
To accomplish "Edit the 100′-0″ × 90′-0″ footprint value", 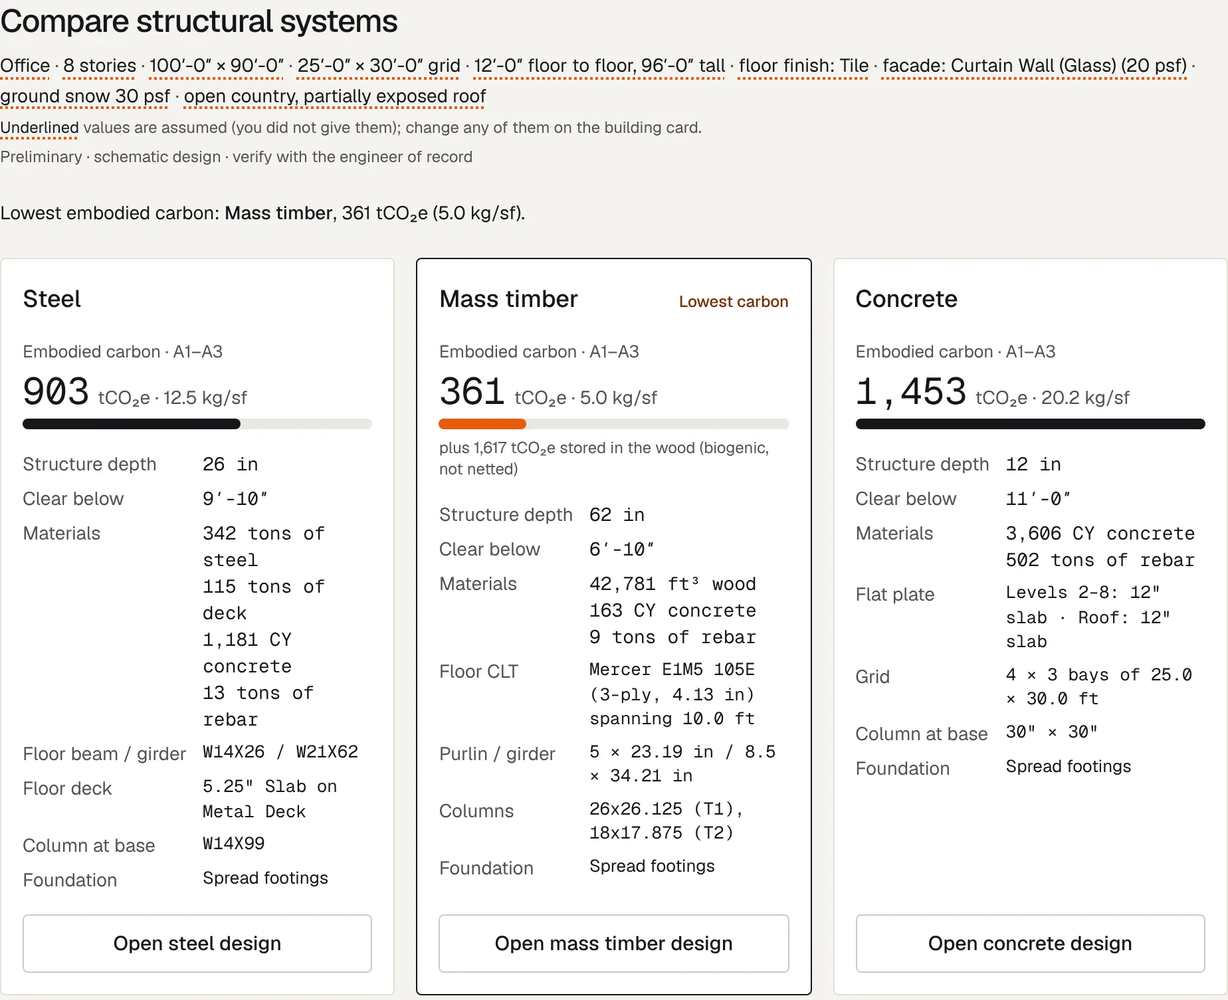I will [x=217, y=66].
